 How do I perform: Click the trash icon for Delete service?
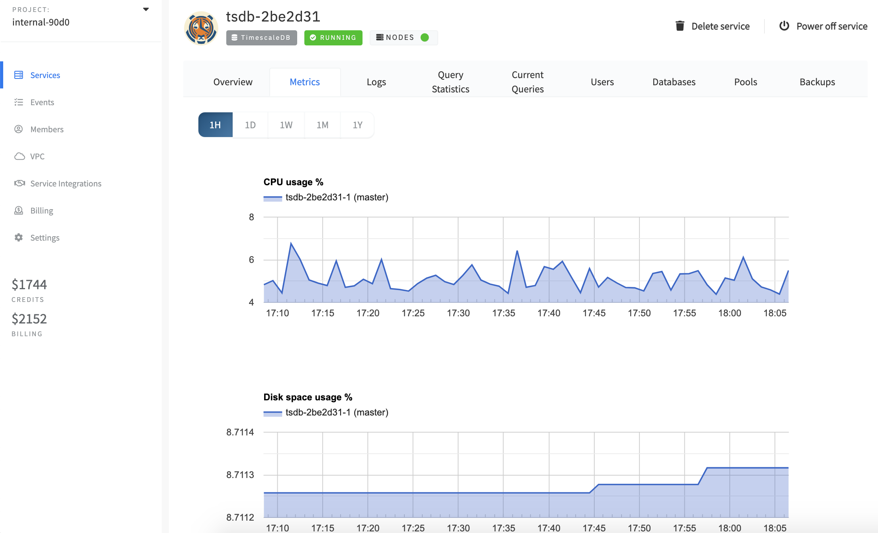[x=680, y=26]
